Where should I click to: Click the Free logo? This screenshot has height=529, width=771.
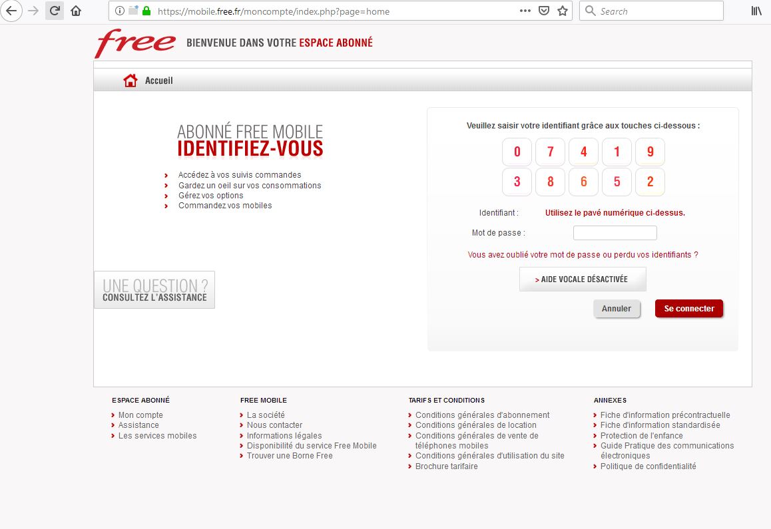[135, 43]
